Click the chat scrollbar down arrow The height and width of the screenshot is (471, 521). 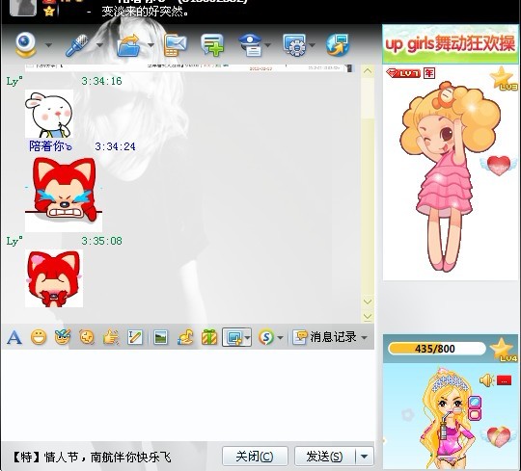tap(368, 301)
